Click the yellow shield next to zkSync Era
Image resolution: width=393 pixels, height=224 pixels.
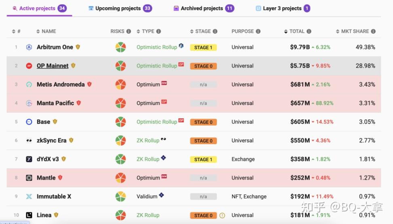[x=71, y=140]
